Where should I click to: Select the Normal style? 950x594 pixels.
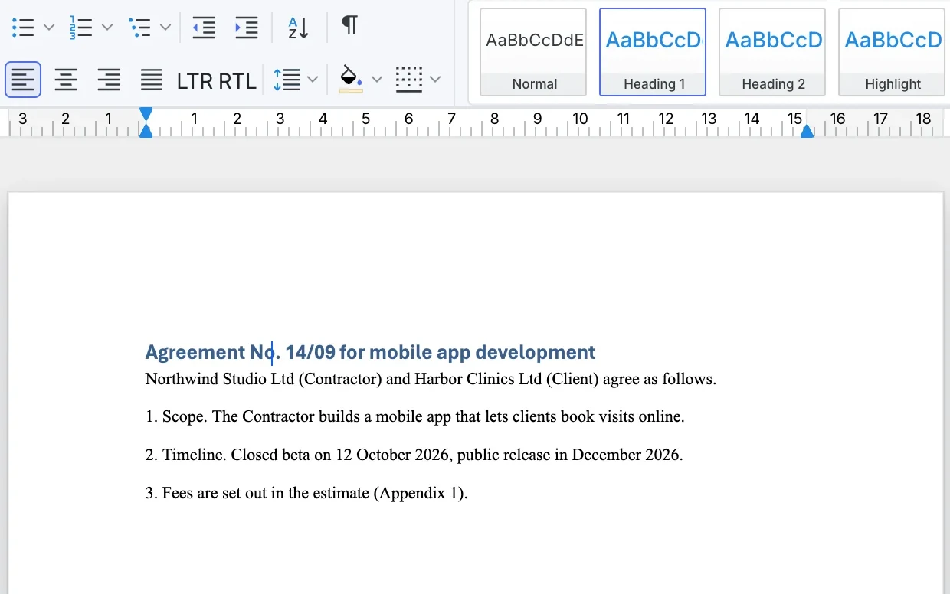(x=533, y=52)
